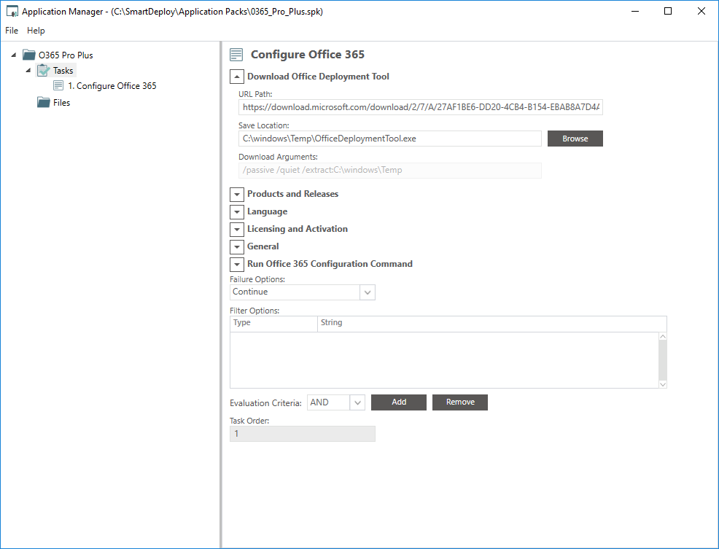Open the Failure Options dropdown
The height and width of the screenshot is (549, 719).
click(368, 292)
